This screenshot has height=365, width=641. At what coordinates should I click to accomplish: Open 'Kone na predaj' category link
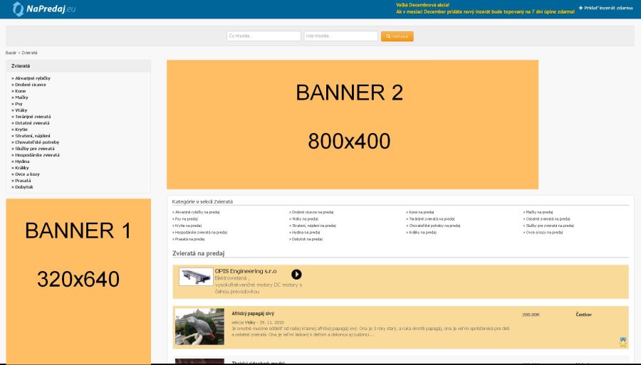tap(422, 212)
